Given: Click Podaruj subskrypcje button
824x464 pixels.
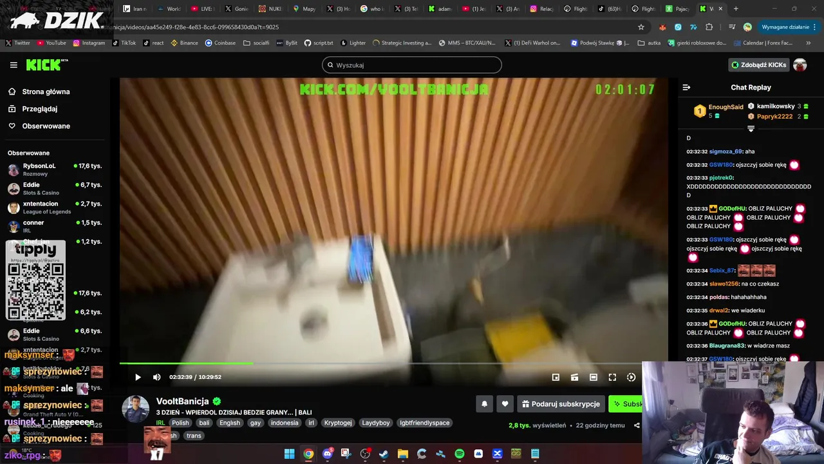Looking at the screenshot, I should pyautogui.click(x=561, y=404).
